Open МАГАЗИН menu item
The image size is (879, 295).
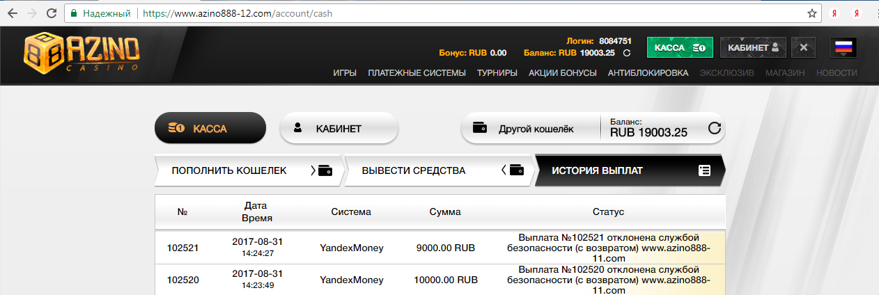pyautogui.click(x=785, y=73)
